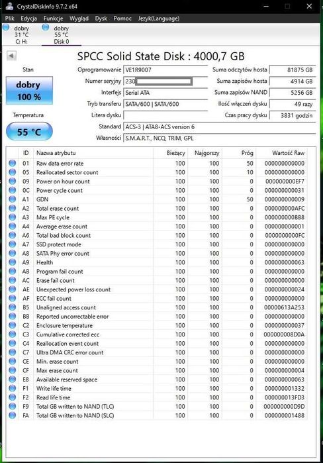323x463 pixels.
Task: Click status icon for Power cycle count
Action: coord(13,190)
